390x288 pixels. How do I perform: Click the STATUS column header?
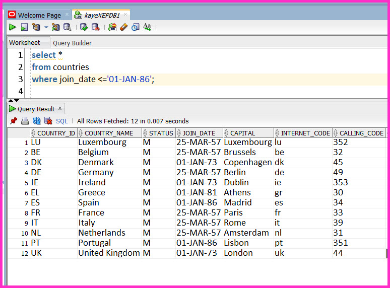pos(159,133)
